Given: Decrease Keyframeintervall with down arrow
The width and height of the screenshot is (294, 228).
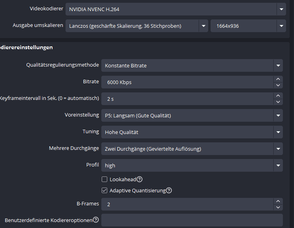Looking at the screenshot, I should (x=278, y=102).
